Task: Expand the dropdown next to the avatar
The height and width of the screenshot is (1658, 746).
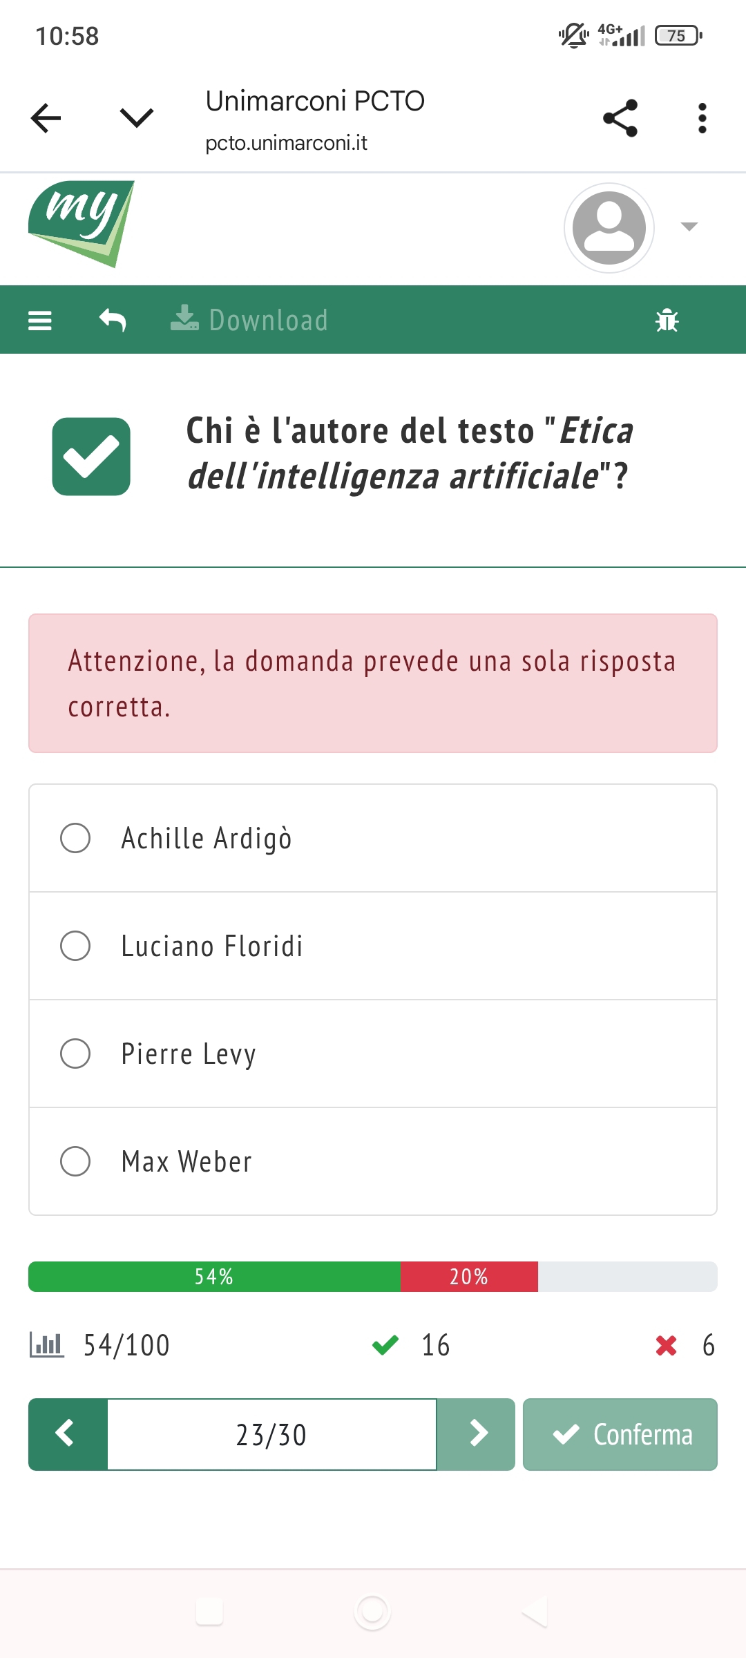Action: point(689,227)
